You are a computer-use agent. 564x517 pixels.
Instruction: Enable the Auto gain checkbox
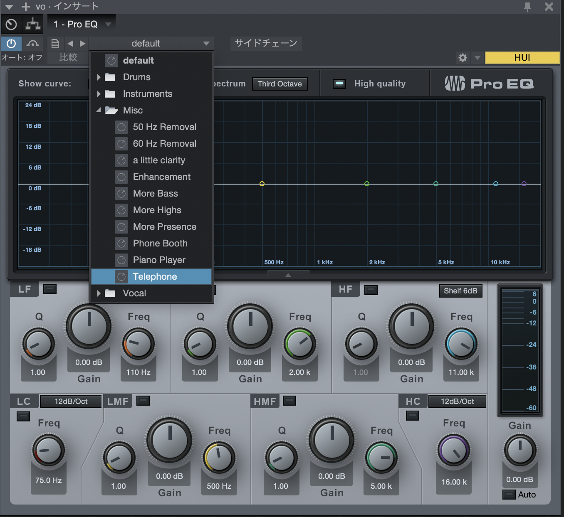pos(509,495)
